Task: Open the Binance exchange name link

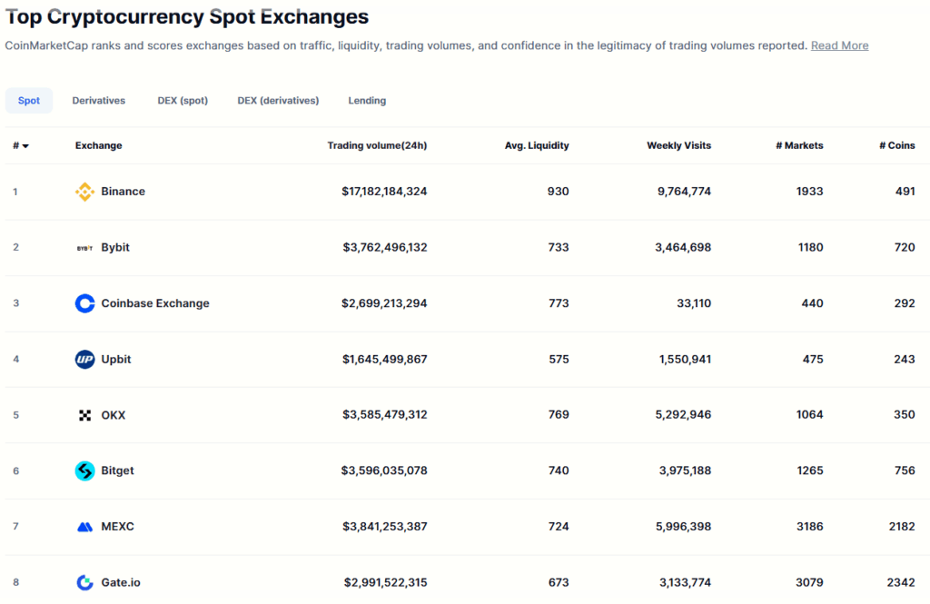Action: (x=123, y=191)
